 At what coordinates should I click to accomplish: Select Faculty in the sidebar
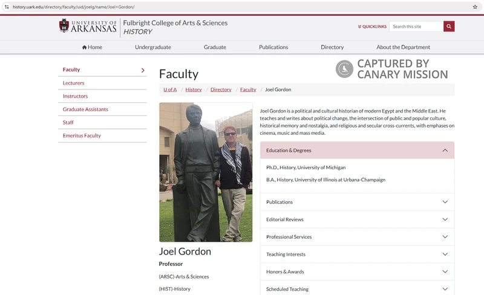click(x=71, y=70)
